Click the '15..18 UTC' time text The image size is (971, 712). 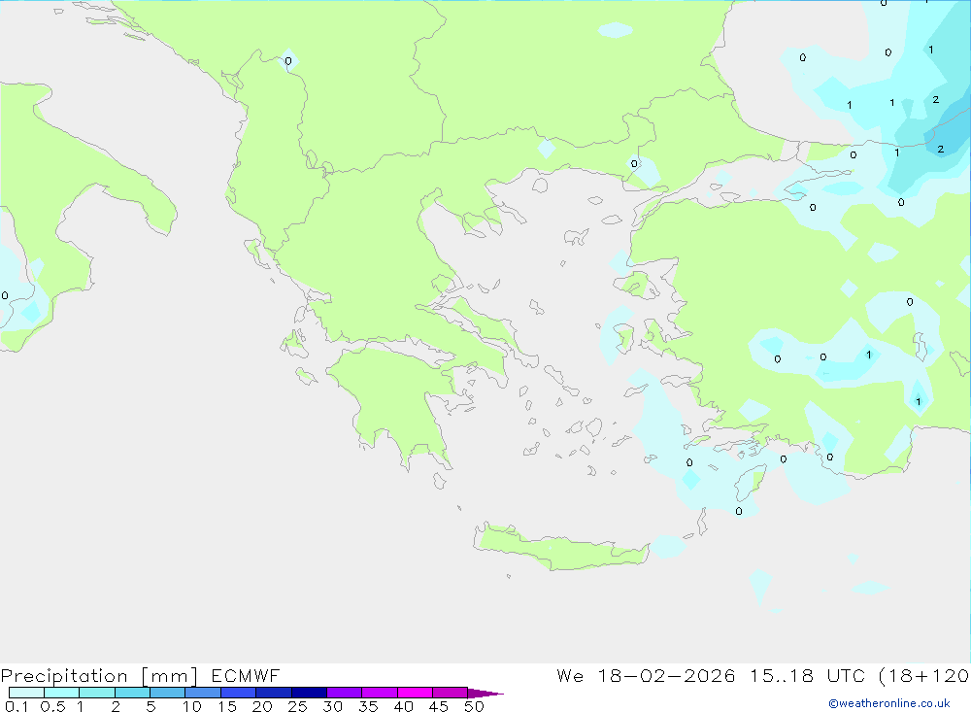[x=808, y=675]
